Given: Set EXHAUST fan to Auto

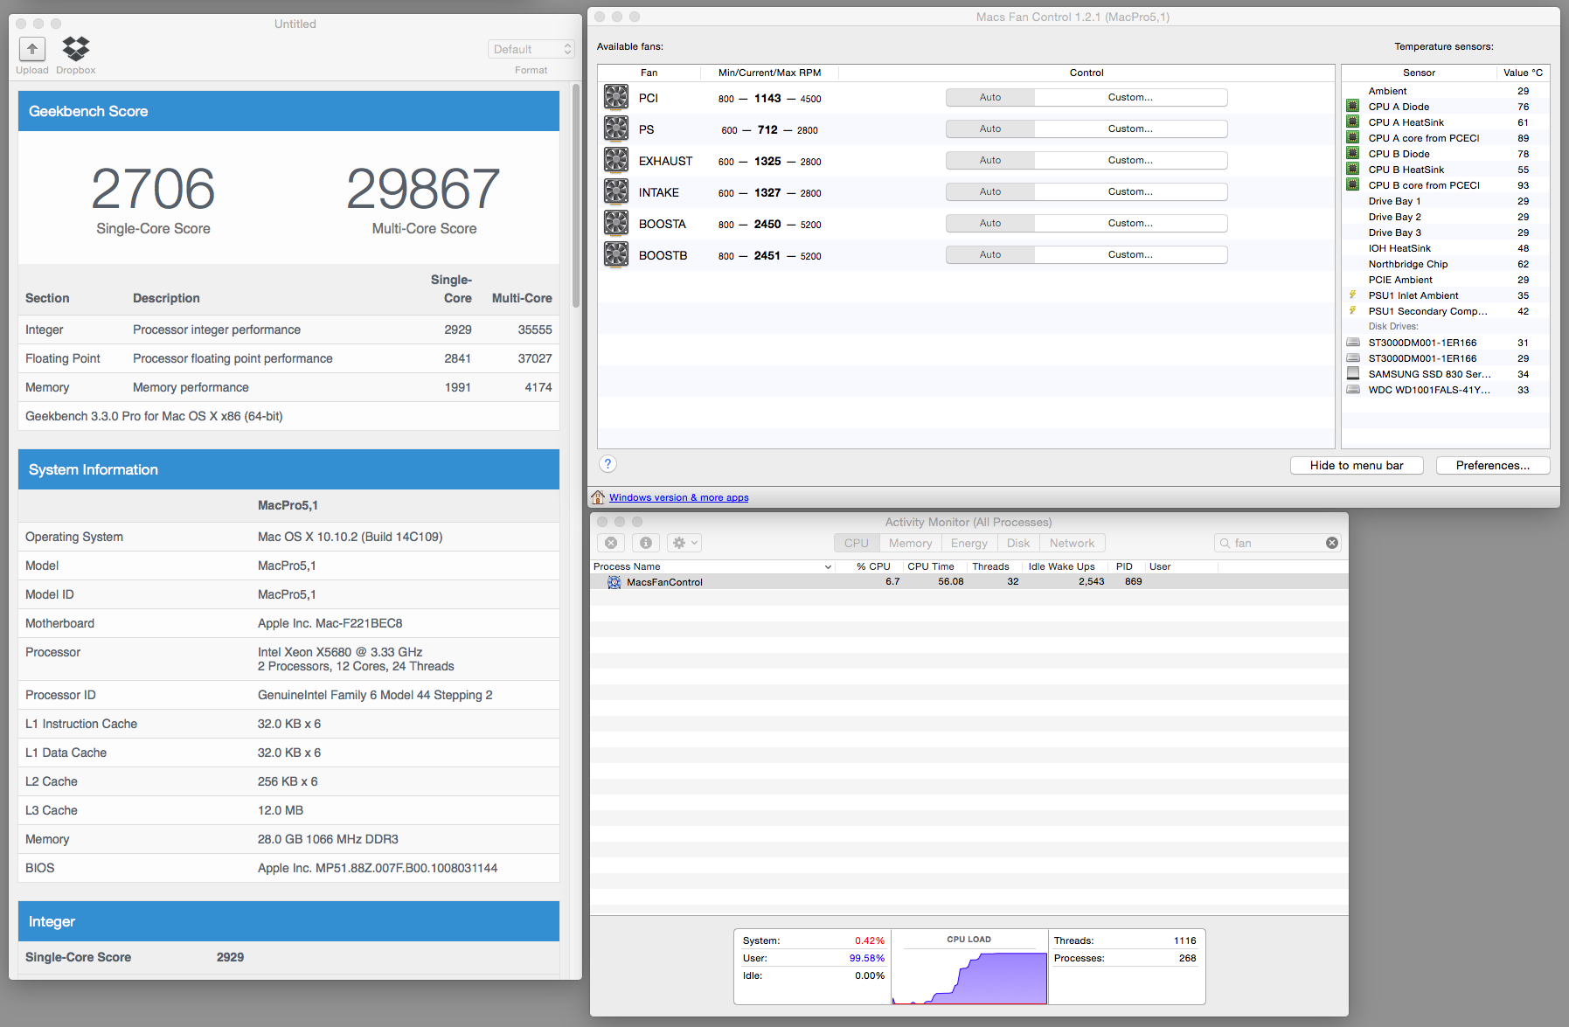Looking at the screenshot, I should click(x=990, y=160).
